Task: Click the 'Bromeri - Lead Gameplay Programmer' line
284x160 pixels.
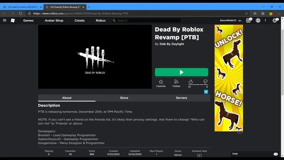Action: point(67,135)
